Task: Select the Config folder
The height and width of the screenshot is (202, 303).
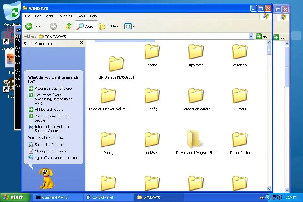Action: pyautogui.click(x=152, y=99)
